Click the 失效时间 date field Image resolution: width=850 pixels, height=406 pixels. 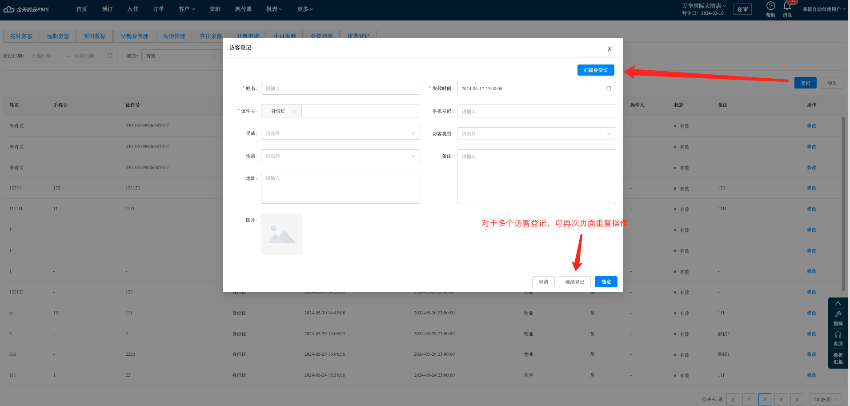click(537, 88)
